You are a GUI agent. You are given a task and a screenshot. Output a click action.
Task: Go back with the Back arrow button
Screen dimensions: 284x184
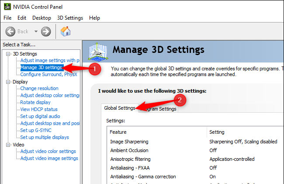pyautogui.click(x=10, y=31)
